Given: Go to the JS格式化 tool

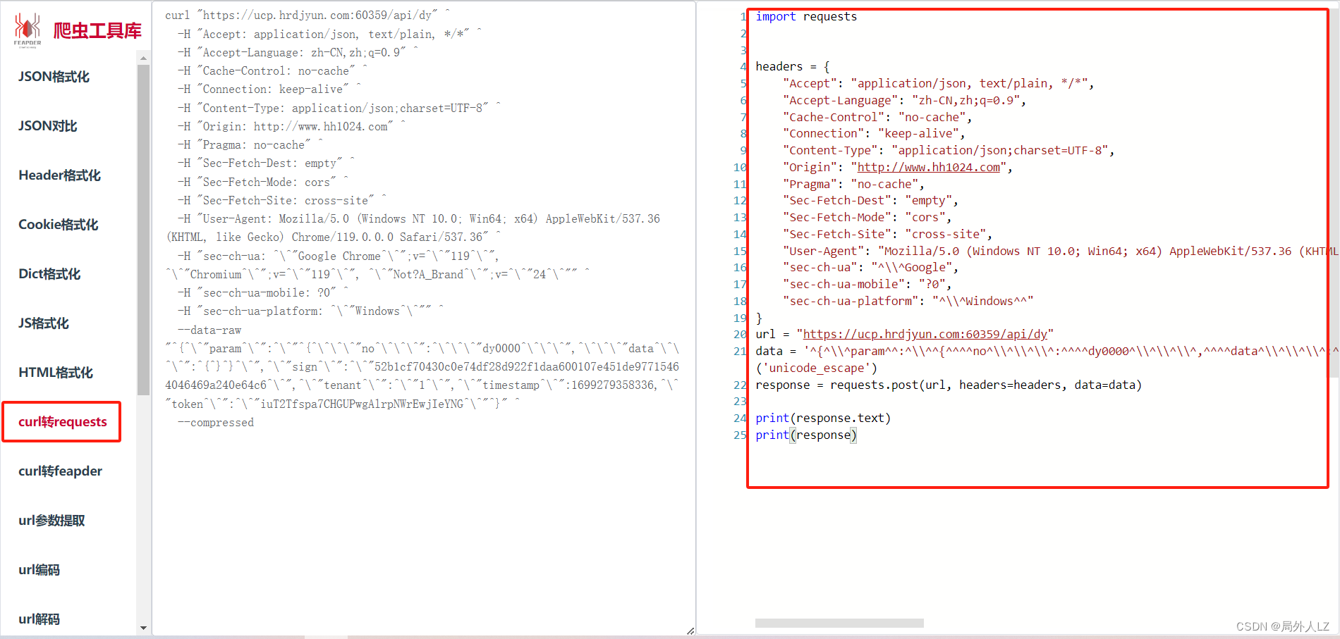Looking at the screenshot, I should click(x=44, y=323).
